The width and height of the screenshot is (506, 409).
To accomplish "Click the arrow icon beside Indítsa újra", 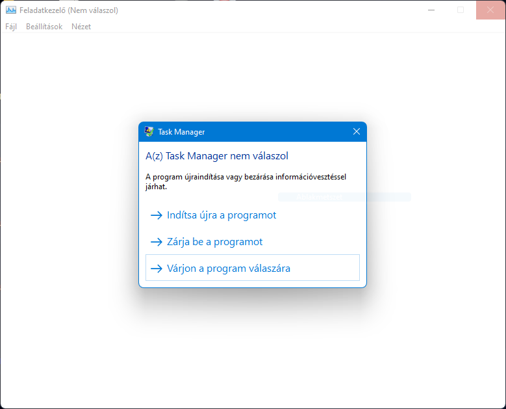I will pos(157,215).
